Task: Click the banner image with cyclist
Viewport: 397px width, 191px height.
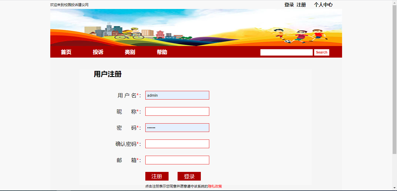Action: tap(196, 27)
